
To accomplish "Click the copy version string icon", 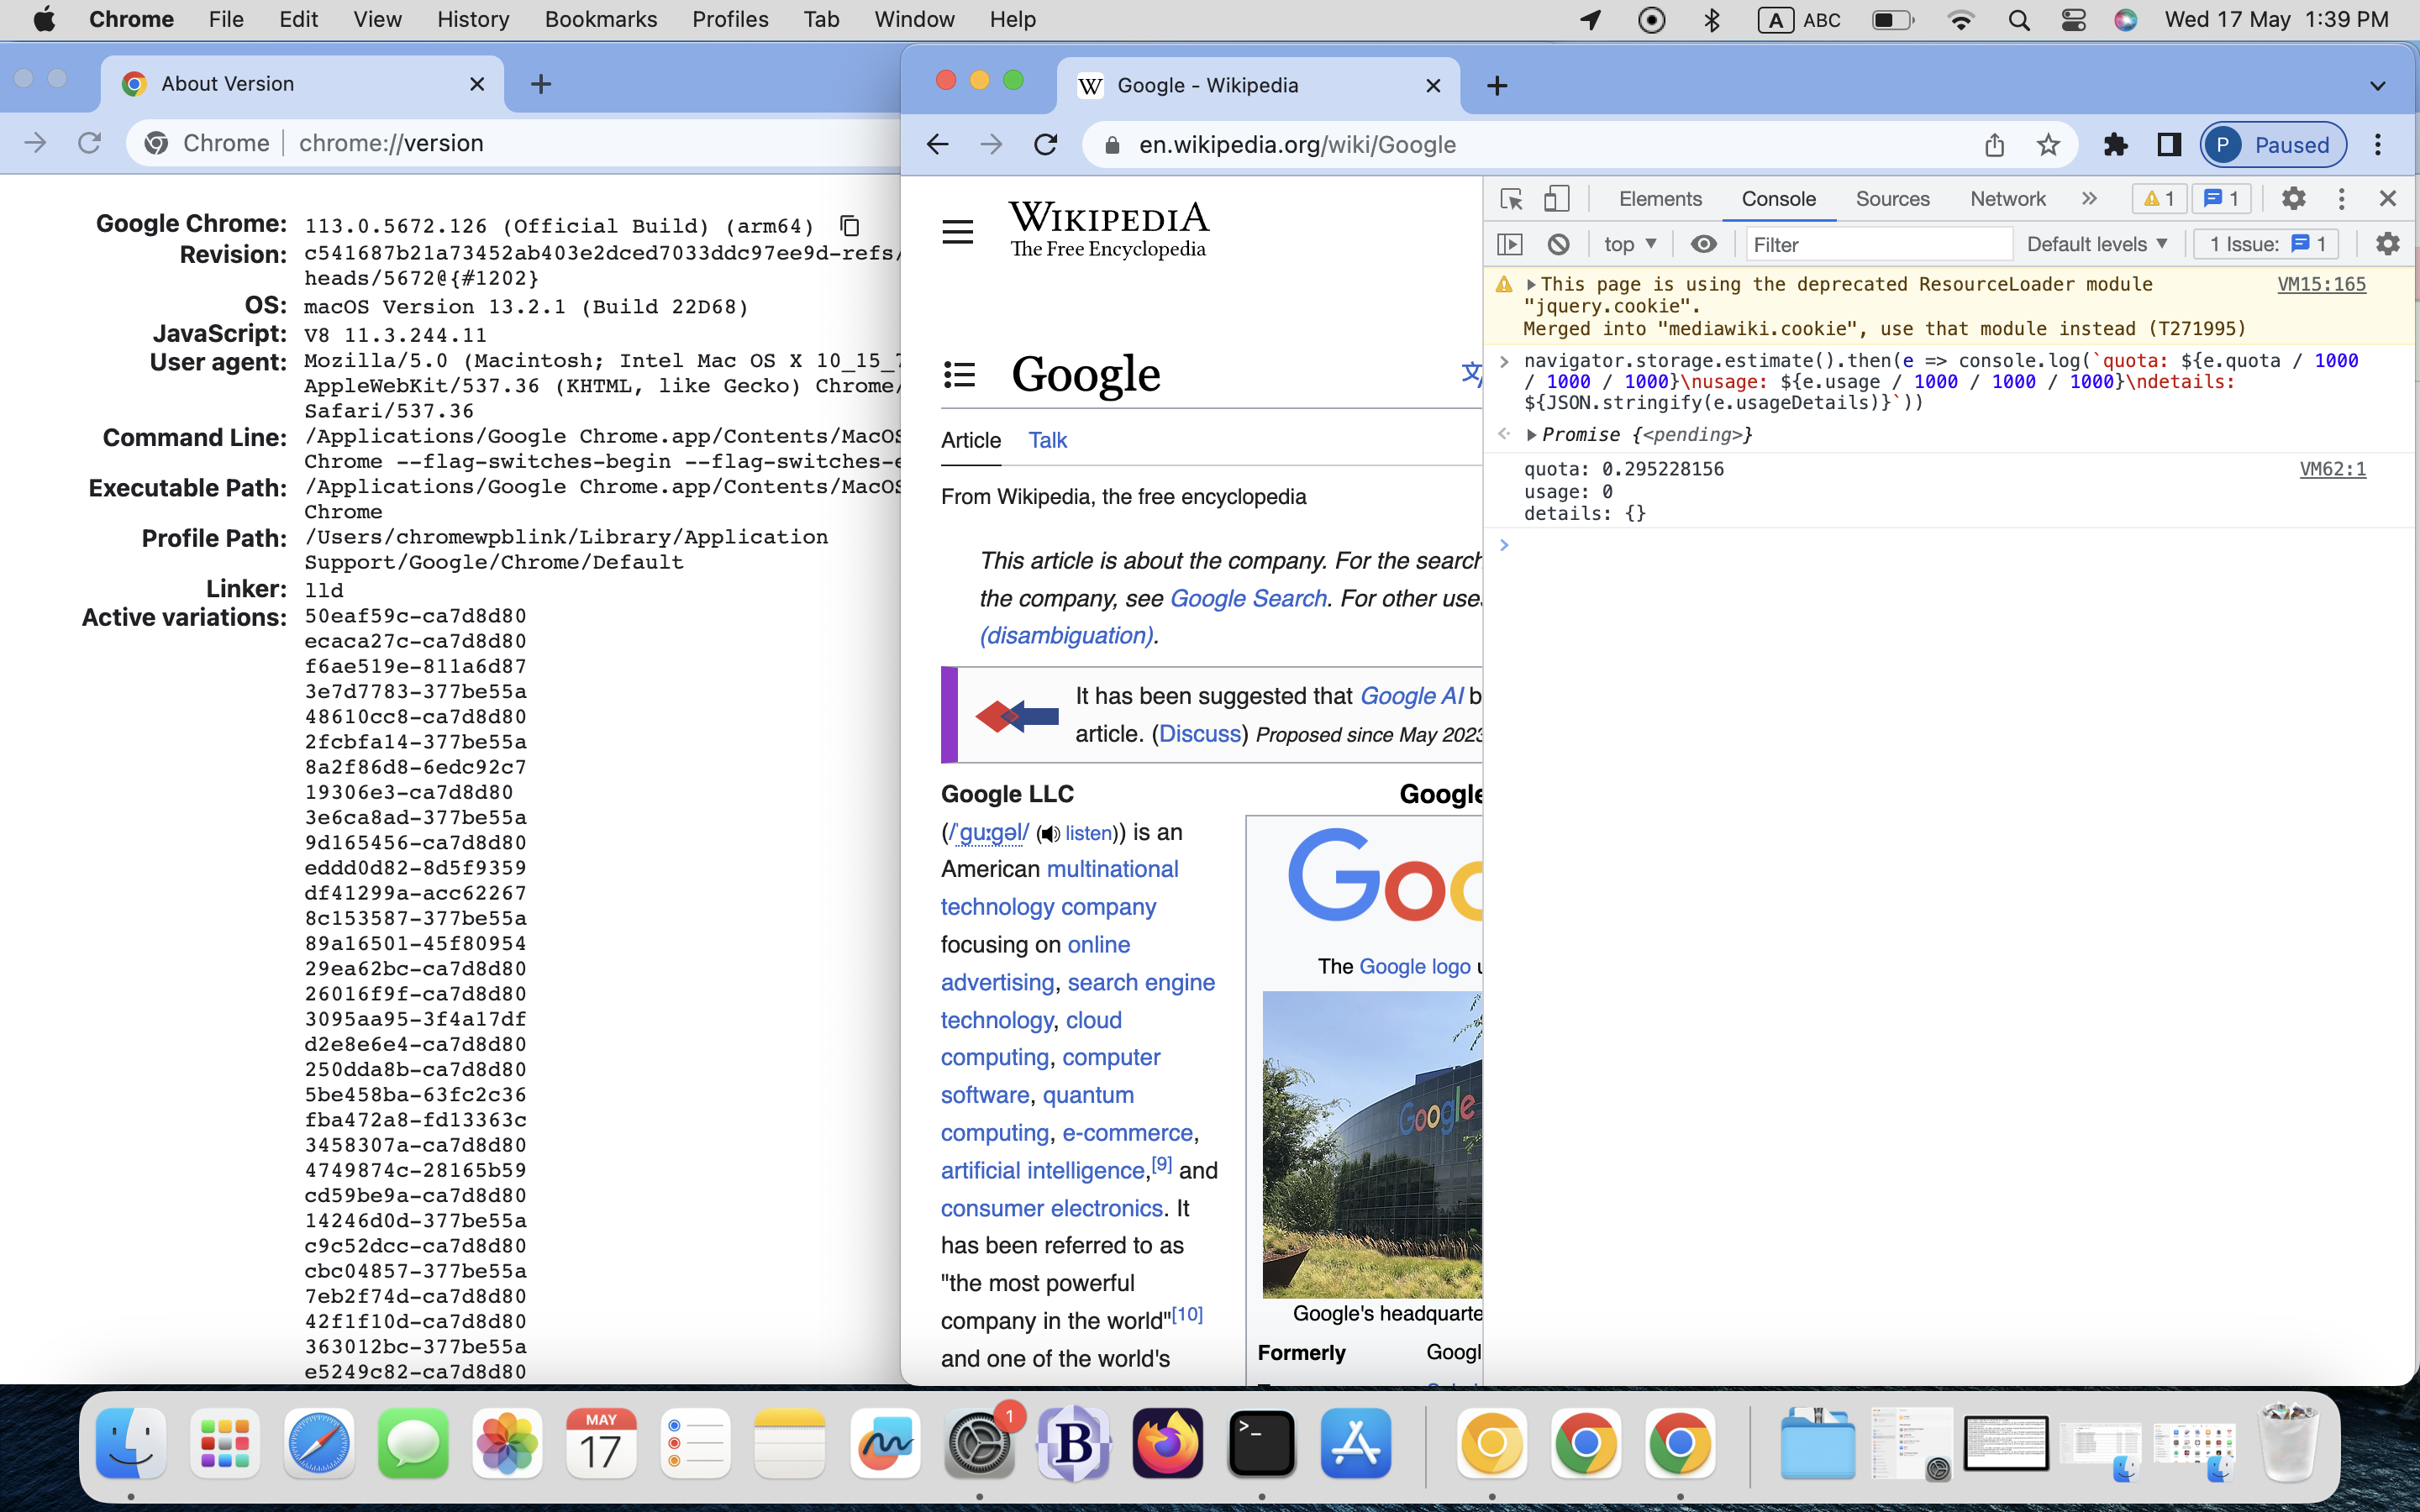I will click(x=849, y=226).
